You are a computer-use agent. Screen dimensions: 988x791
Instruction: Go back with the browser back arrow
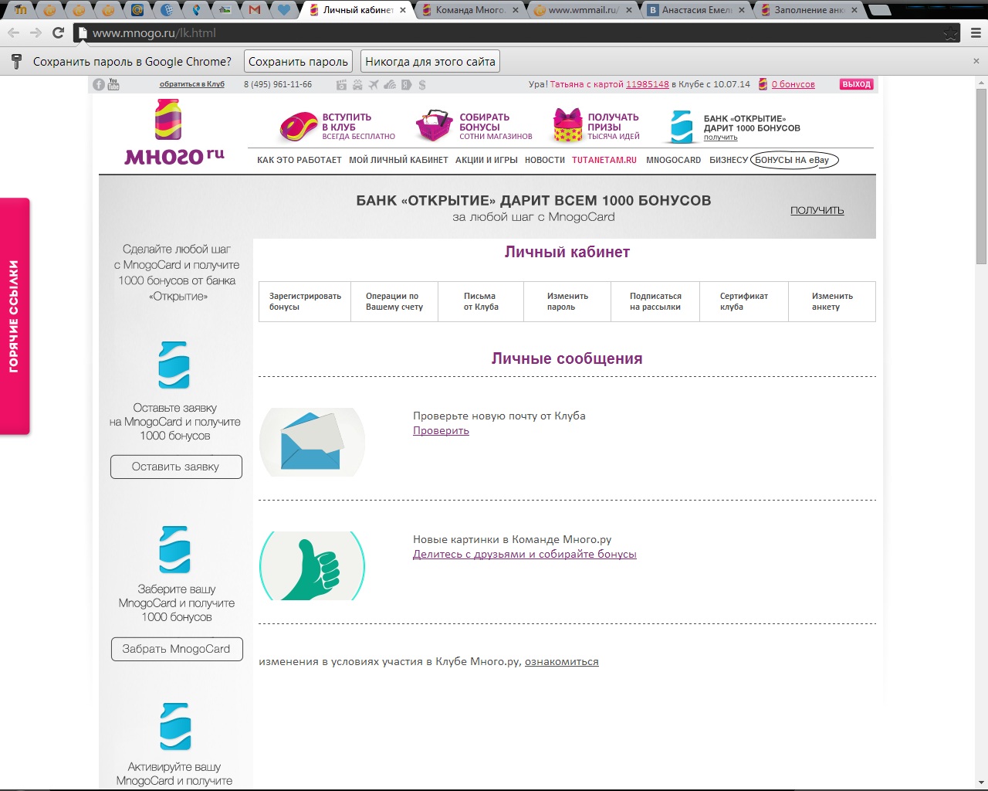tap(13, 32)
